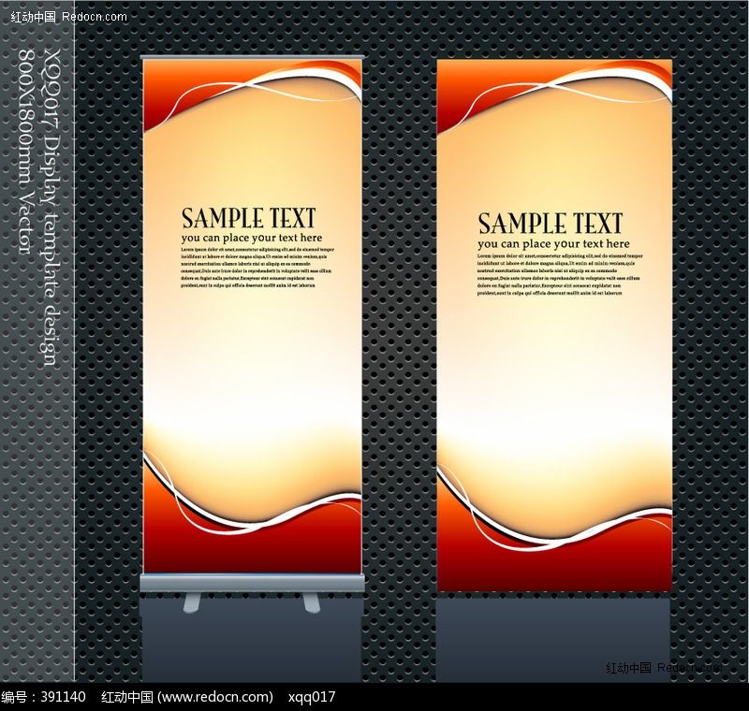Select the right banner's "you can place your text here" subtitle
The height and width of the screenshot is (711, 749).
(553, 244)
